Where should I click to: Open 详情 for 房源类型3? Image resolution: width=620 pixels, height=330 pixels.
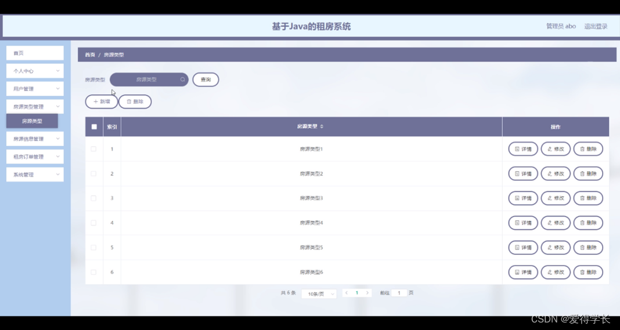523,198
